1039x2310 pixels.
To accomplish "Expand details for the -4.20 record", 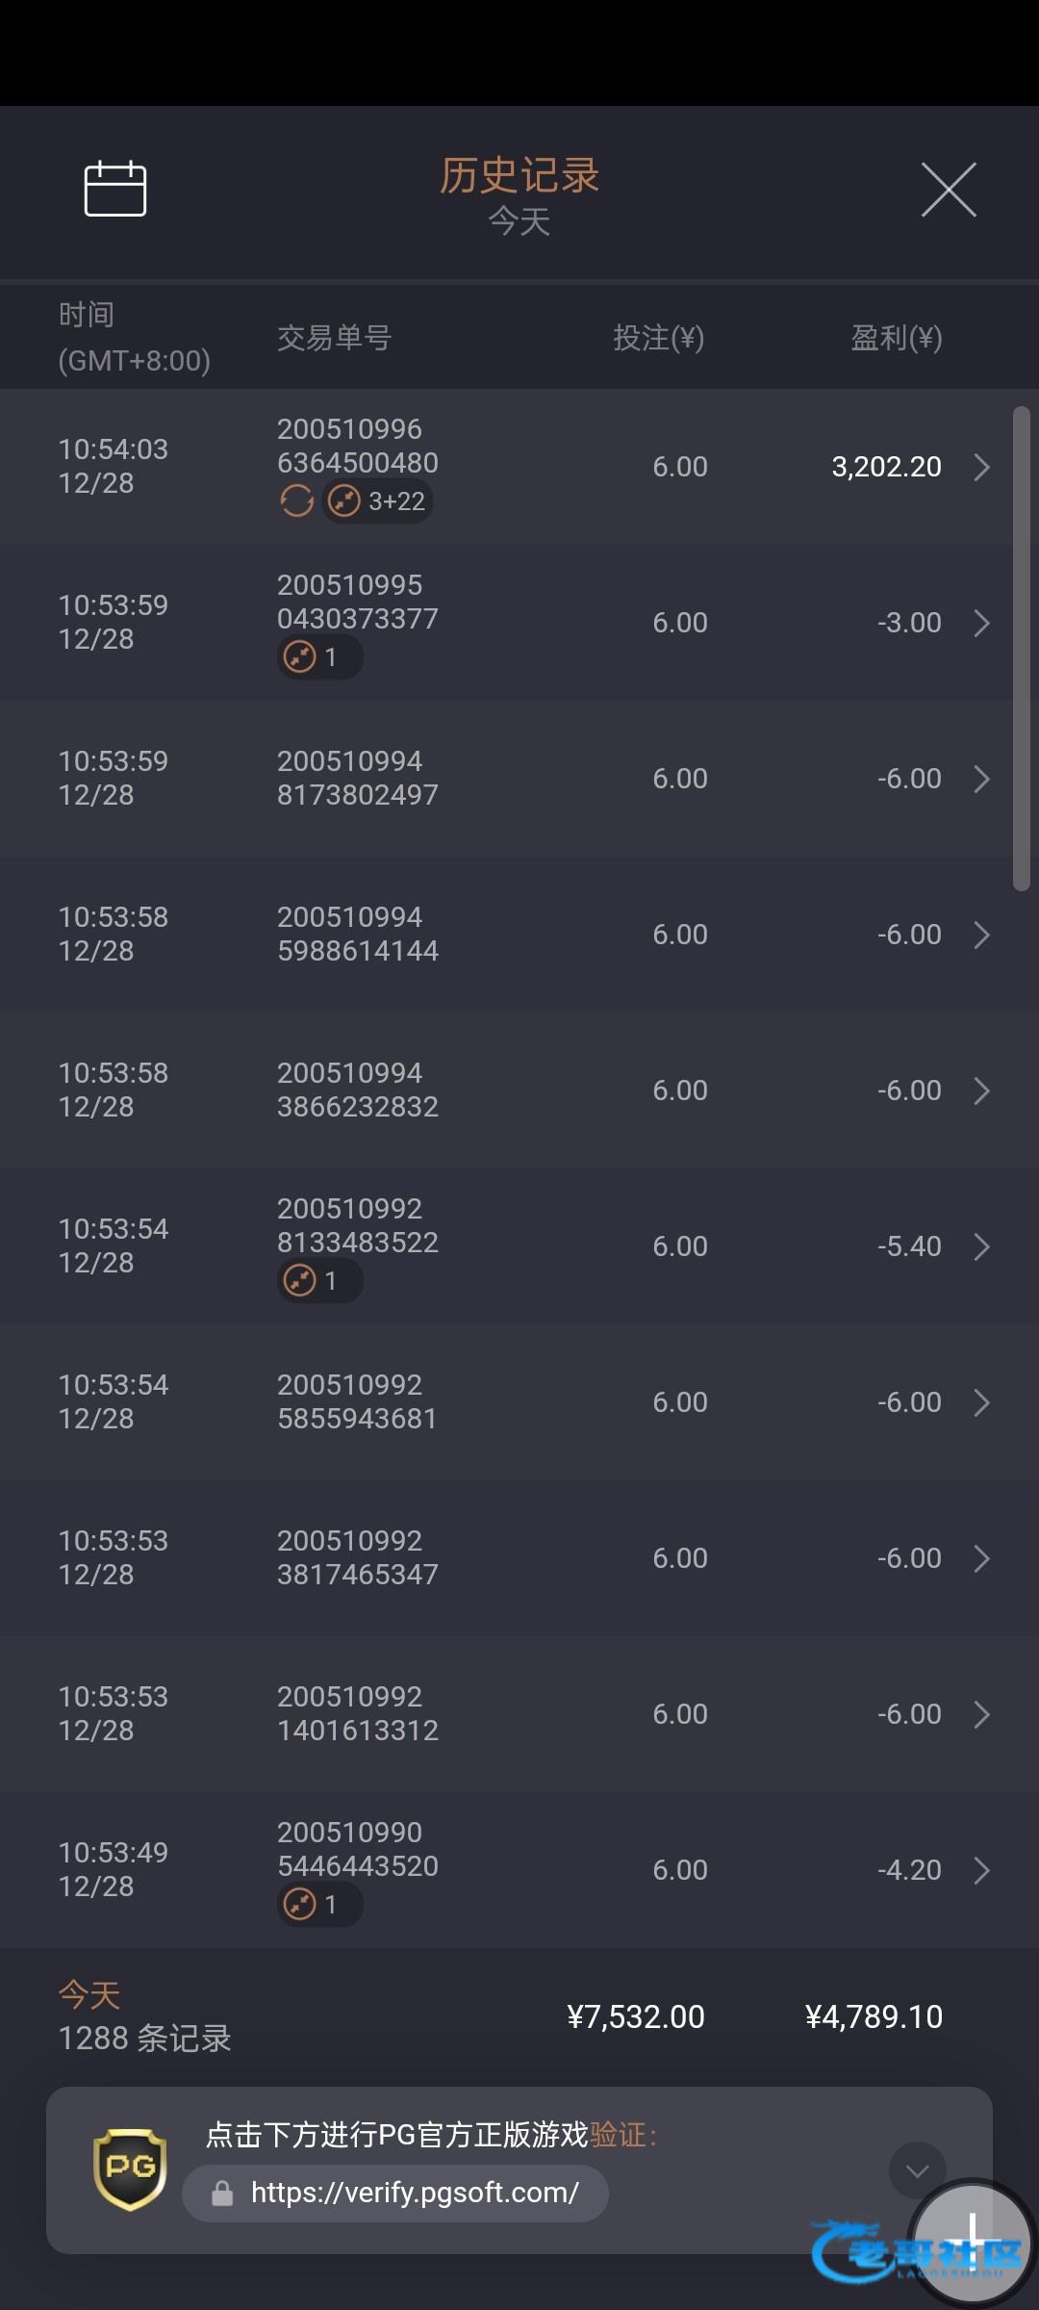I will 981,1871.
